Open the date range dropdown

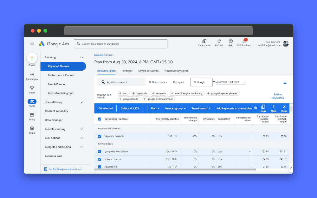[231, 82]
